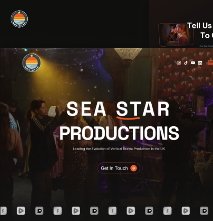Click the Sea Star logo on black header

pyautogui.click(x=19, y=19)
